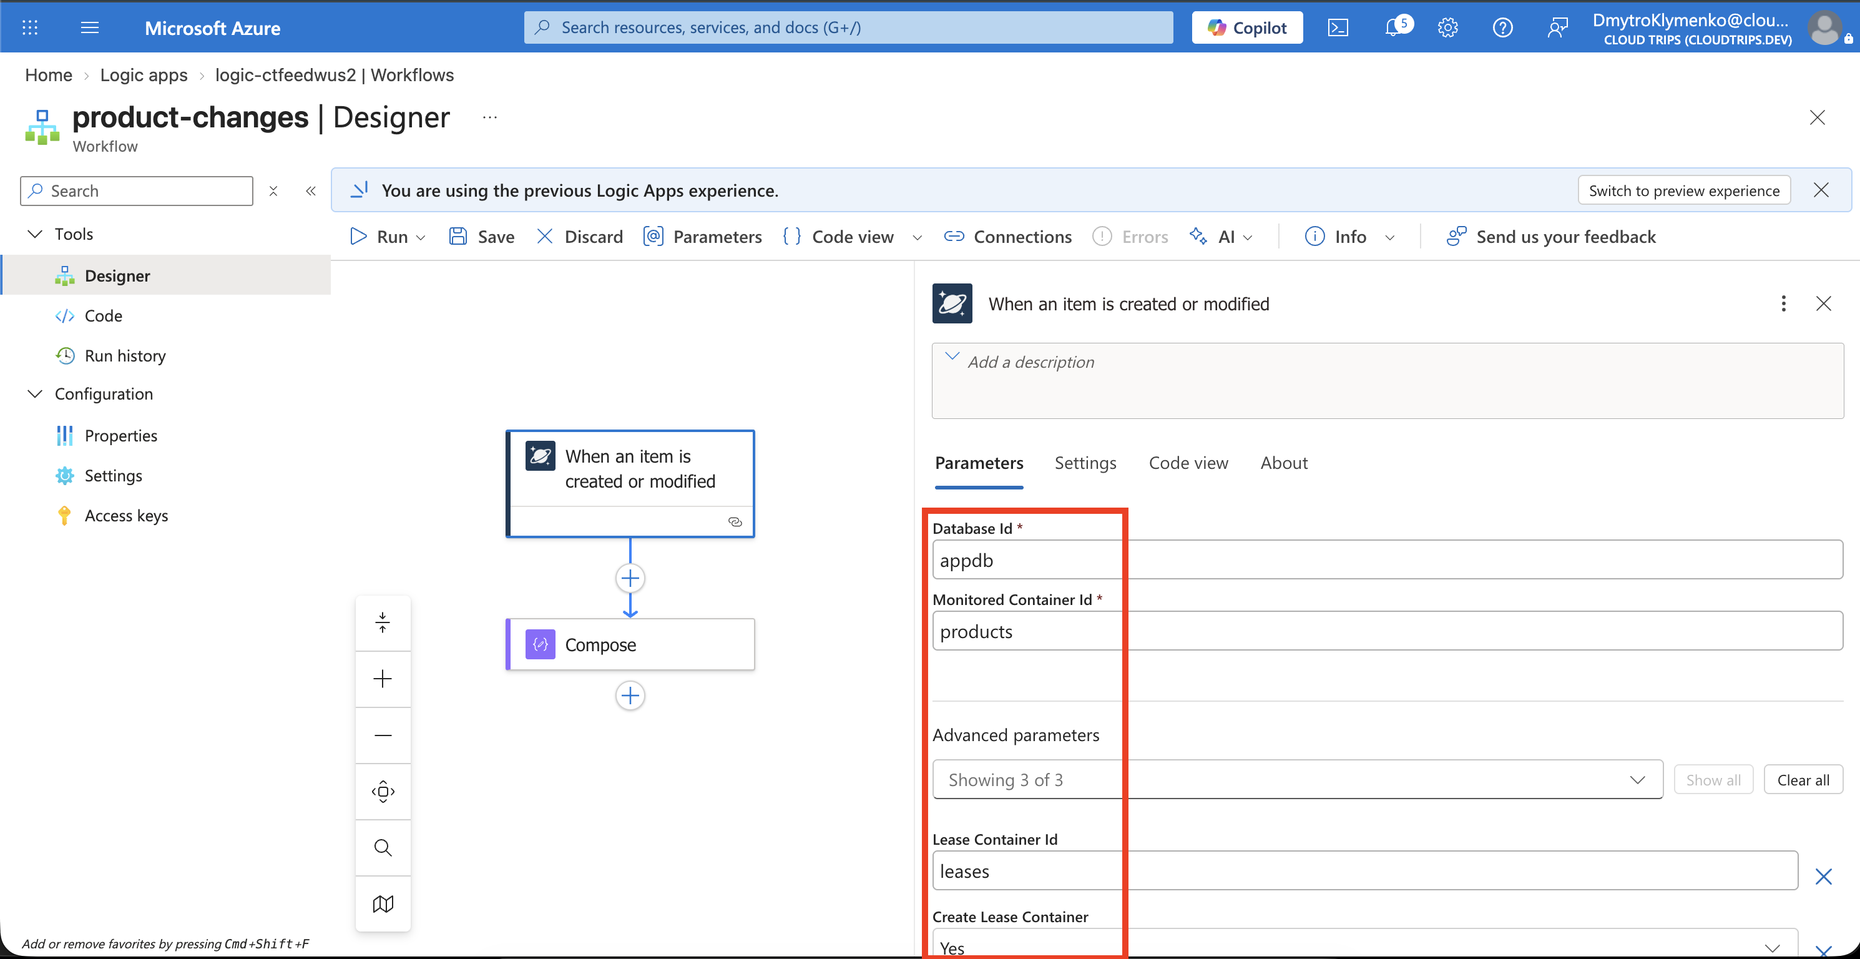The height and width of the screenshot is (959, 1860).
Task: Select Designer in the sidebar
Action: click(x=165, y=275)
